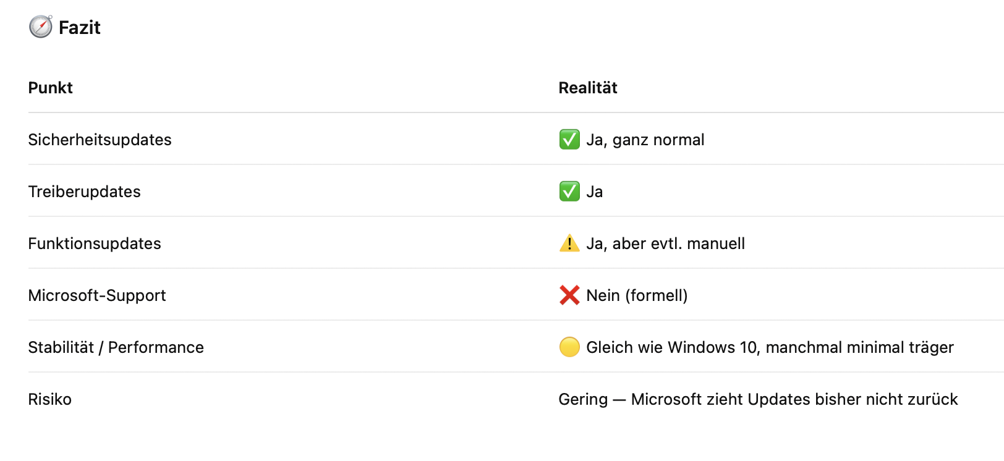The image size is (1004, 461).
Task: Click the text Ja, aber evtl. manuell
Action: [665, 243]
